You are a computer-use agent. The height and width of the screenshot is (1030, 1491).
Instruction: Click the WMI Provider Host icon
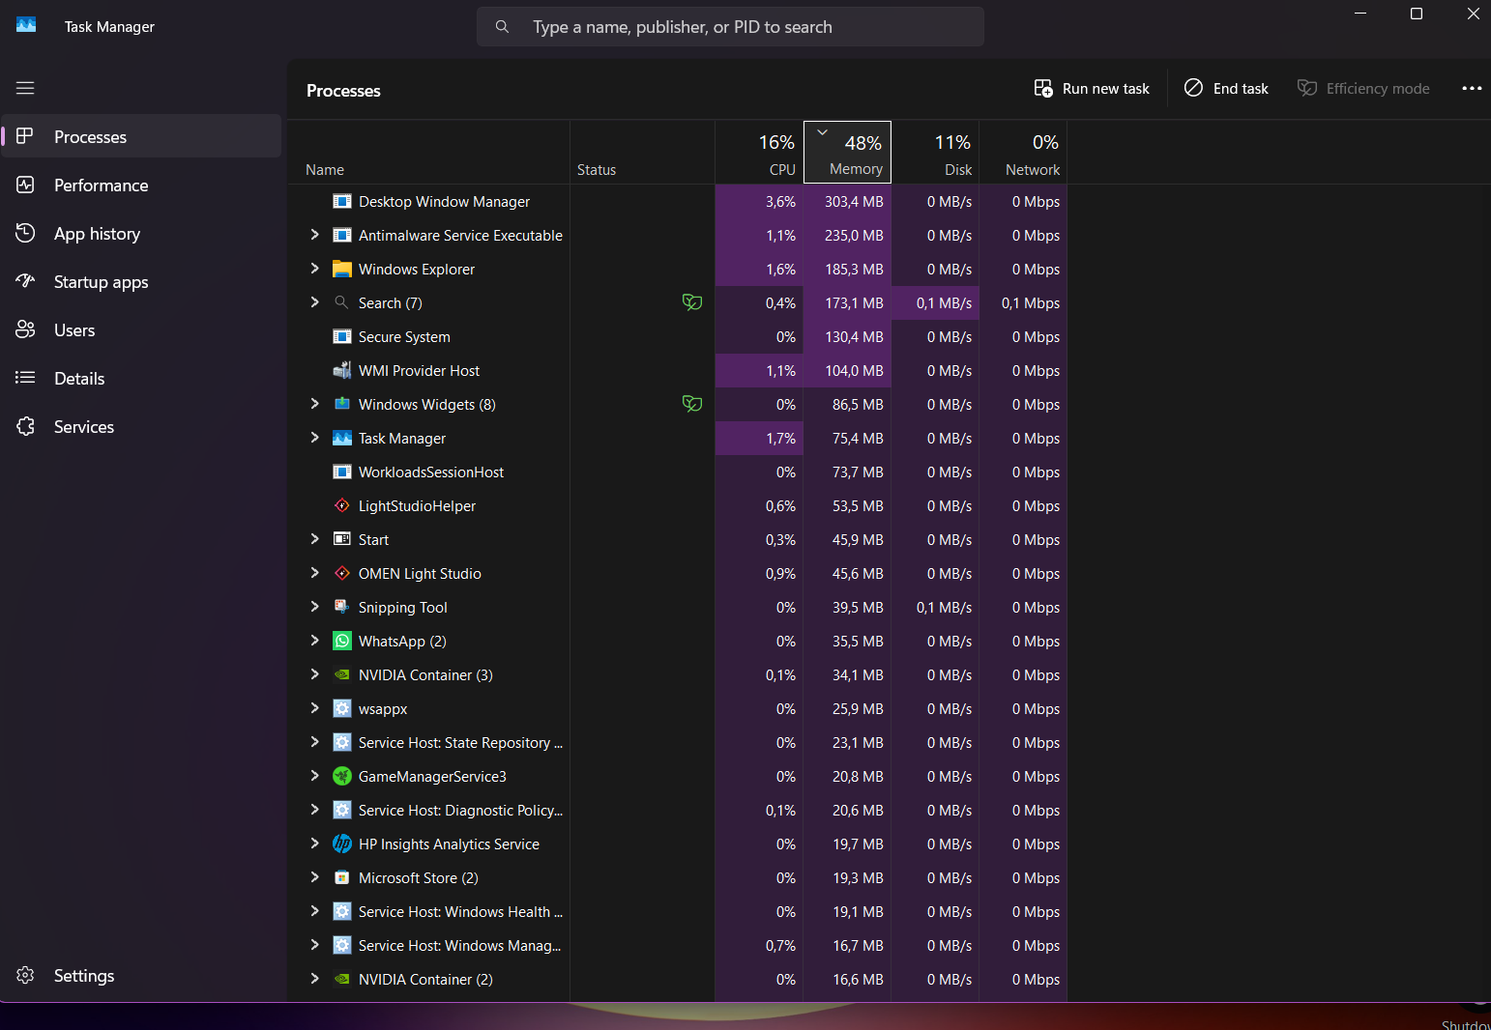point(342,370)
